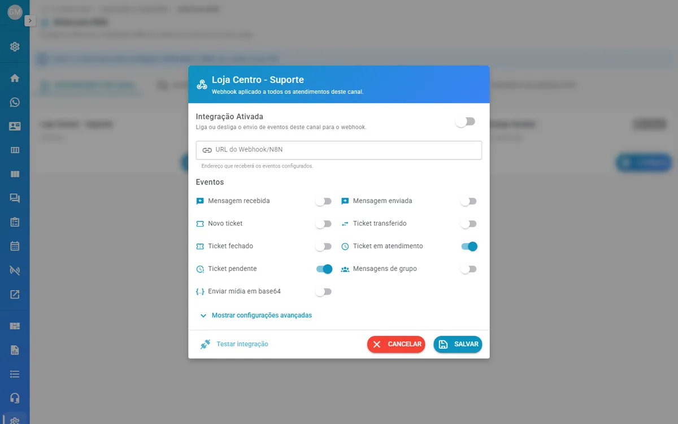Enable the Mensagens de grupo switch
Image resolution: width=678 pixels, height=424 pixels.
pyautogui.click(x=468, y=269)
